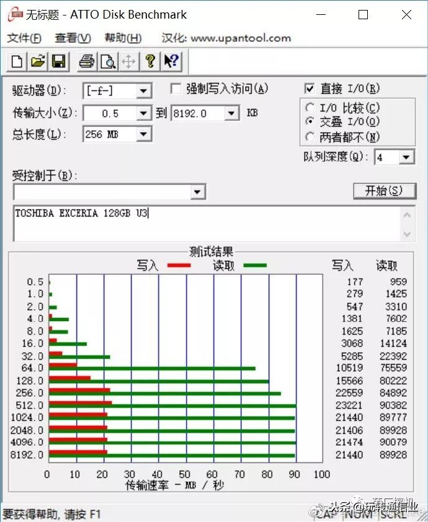Click the read value 90079
Screen dimensions: 428x522
(393, 442)
